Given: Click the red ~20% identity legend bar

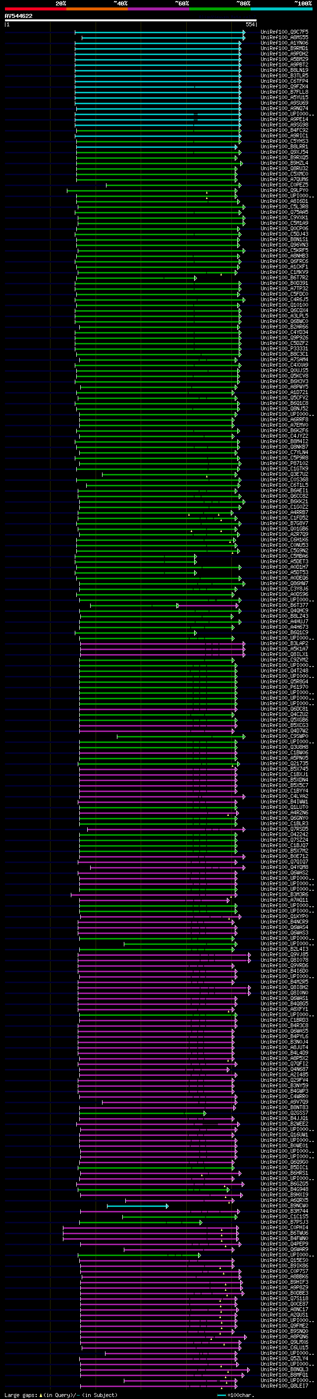Looking at the screenshot, I should click(35, 9).
